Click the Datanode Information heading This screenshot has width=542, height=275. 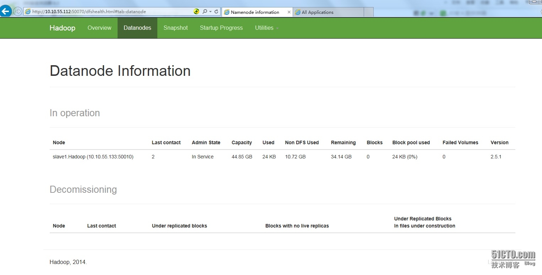pyautogui.click(x=120, y=71)
